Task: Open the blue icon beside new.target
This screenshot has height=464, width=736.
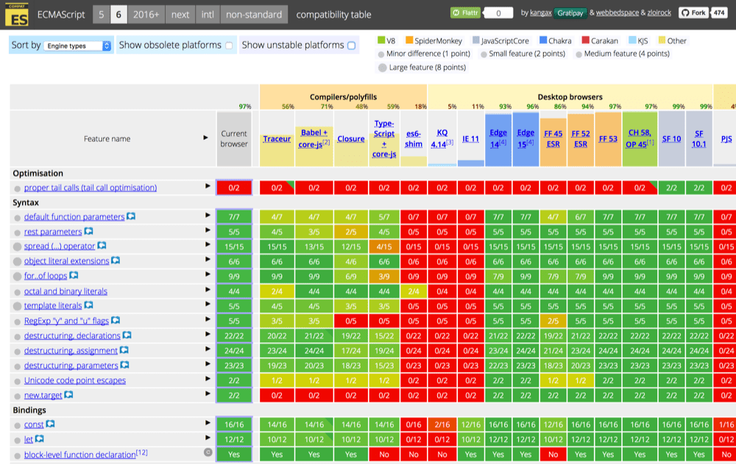Action: (x=68, y=395)
